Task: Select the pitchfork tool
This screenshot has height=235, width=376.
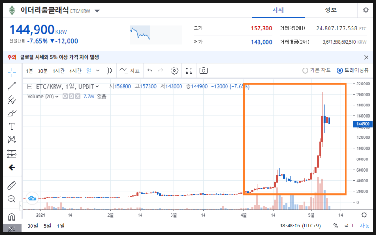Action: tap(11, 99)
